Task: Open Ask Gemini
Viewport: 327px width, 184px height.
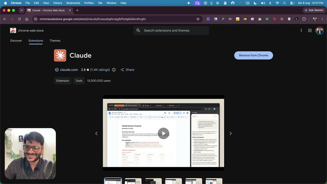Action: (x=314, y=10)
